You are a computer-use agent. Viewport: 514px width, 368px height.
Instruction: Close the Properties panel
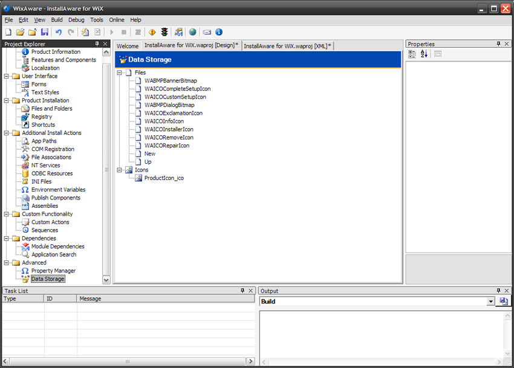point(507,44)
